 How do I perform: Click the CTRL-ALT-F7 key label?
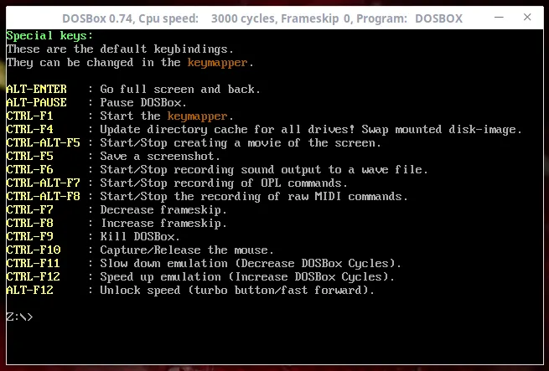(x=43, y=183)
